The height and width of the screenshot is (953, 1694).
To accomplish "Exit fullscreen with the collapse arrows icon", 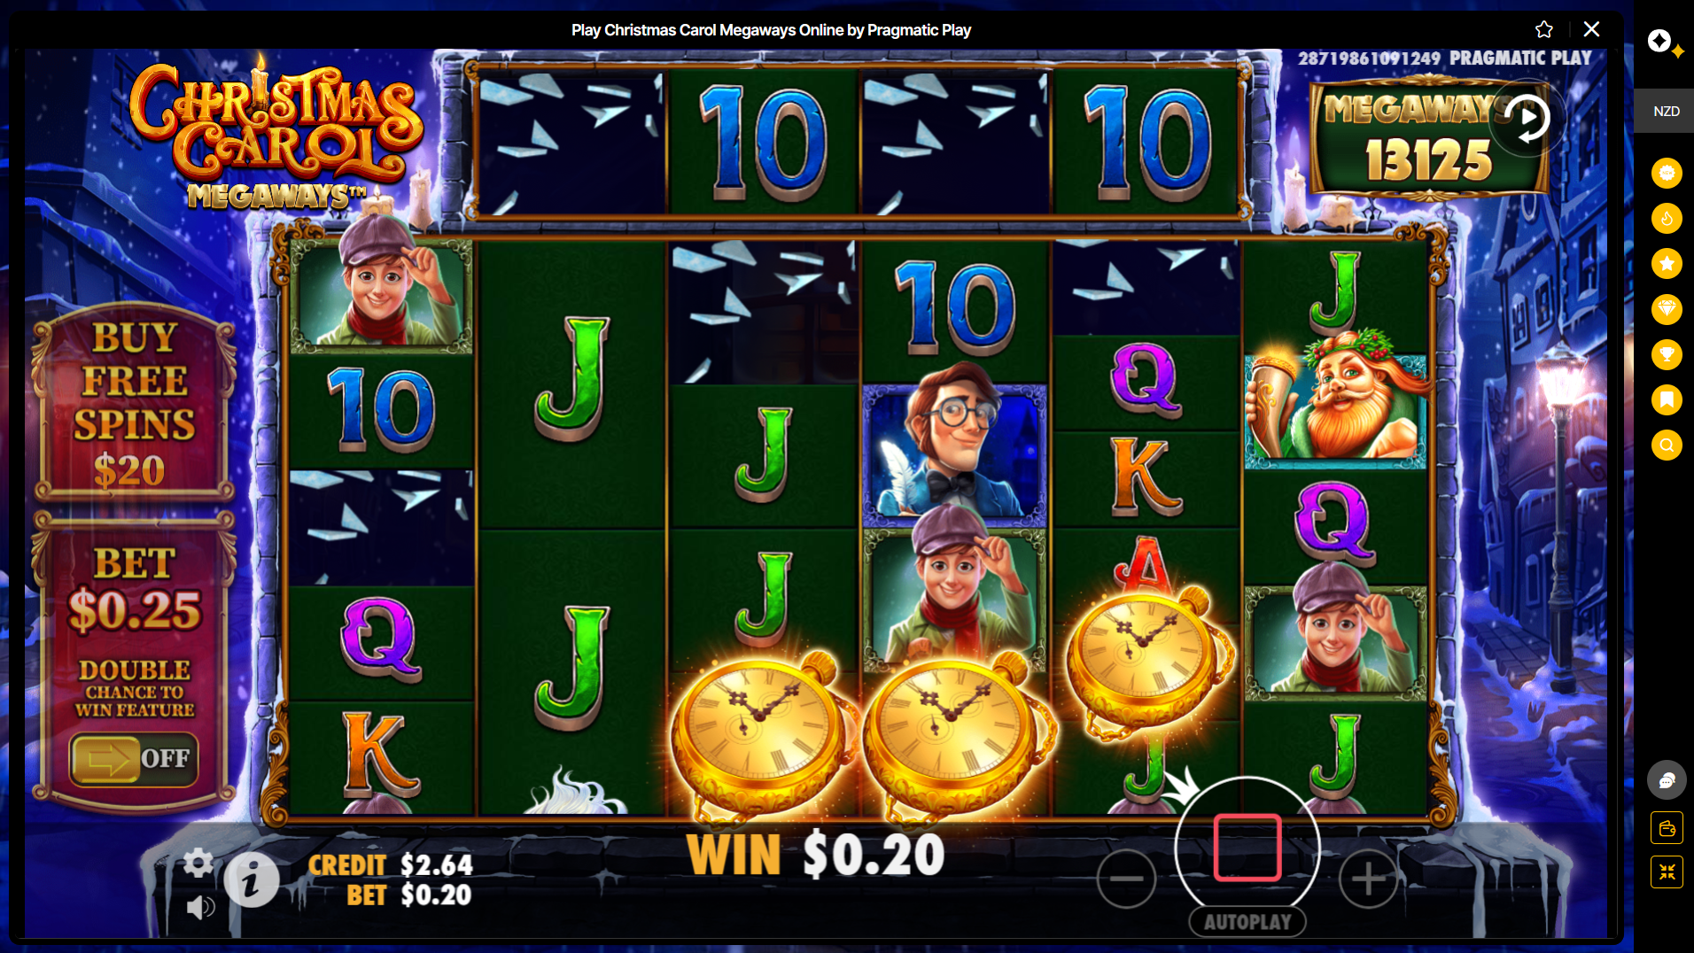I will point(1667,872).
